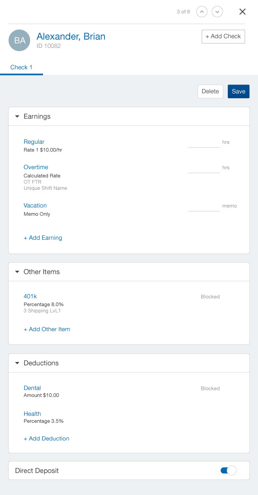The height and width of the screenshot is (495, 258).
Task: Go to the previous employee with up arrow
Action: [202, 12]
